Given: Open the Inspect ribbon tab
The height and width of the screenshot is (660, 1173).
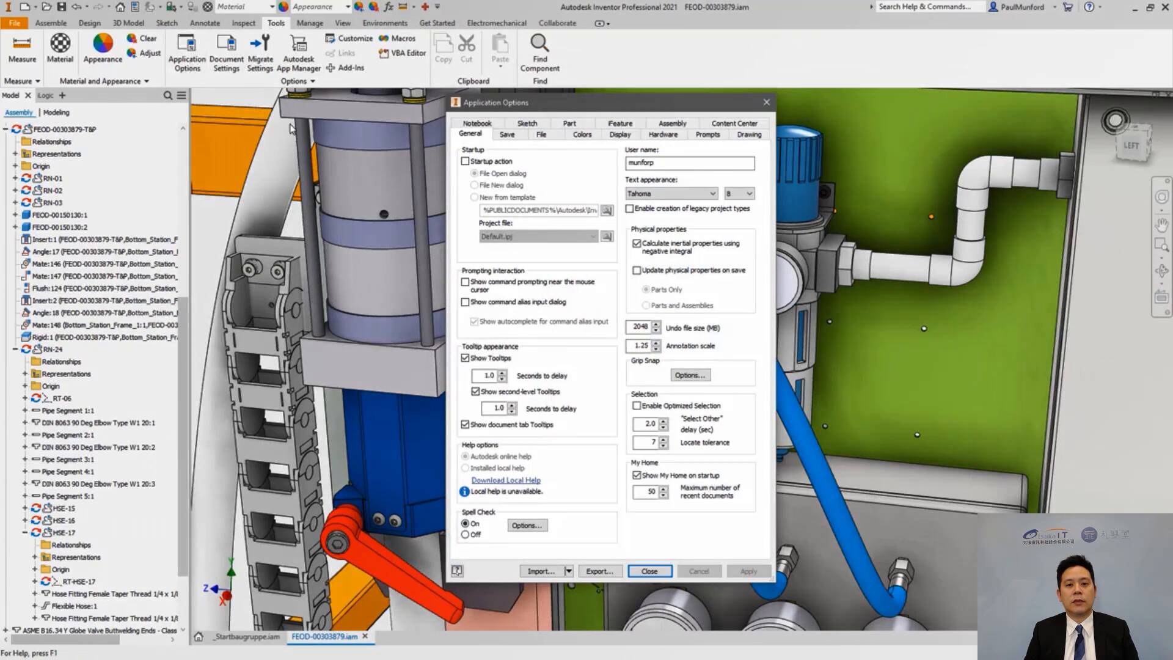Looking at the screenshot, I should click(x=243, y=23).
